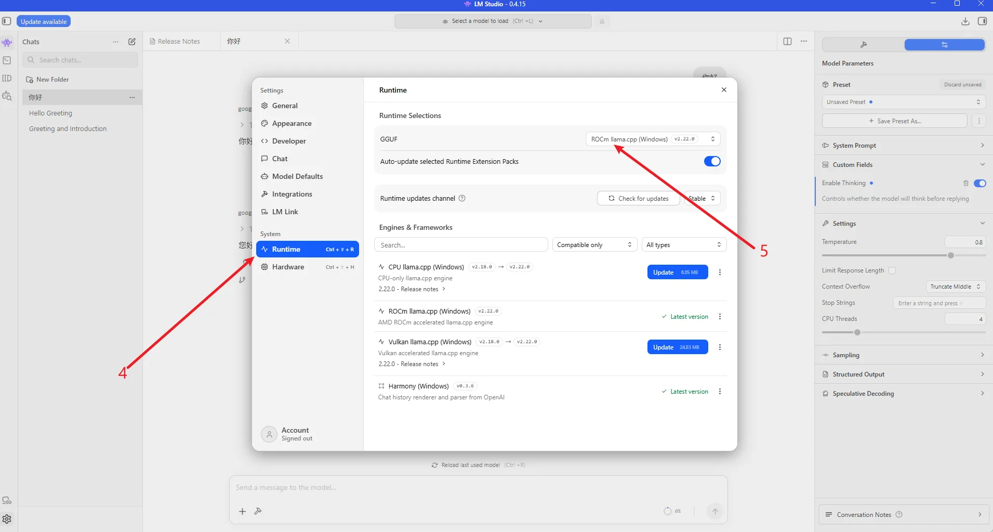The image size is (993, 532).
Task: Adjust the Temperature slider
Action: pos(951,255)
